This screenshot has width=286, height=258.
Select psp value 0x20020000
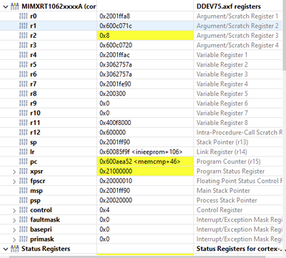pyautogui.click(x=116, y=200)
